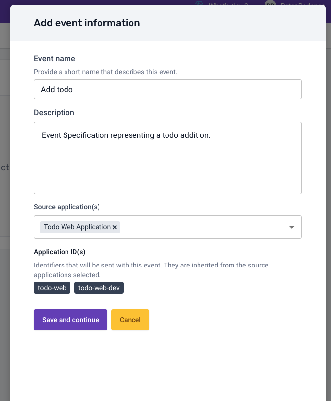331x401 pixels.
Task: Click the Description label
Action: (x=54, y=112)
